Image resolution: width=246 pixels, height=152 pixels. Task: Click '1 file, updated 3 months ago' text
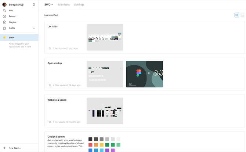(67, 122)
